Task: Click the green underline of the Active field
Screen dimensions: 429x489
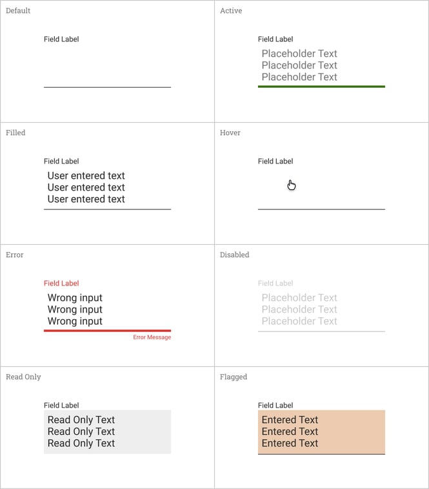Action: coord(321,86)
